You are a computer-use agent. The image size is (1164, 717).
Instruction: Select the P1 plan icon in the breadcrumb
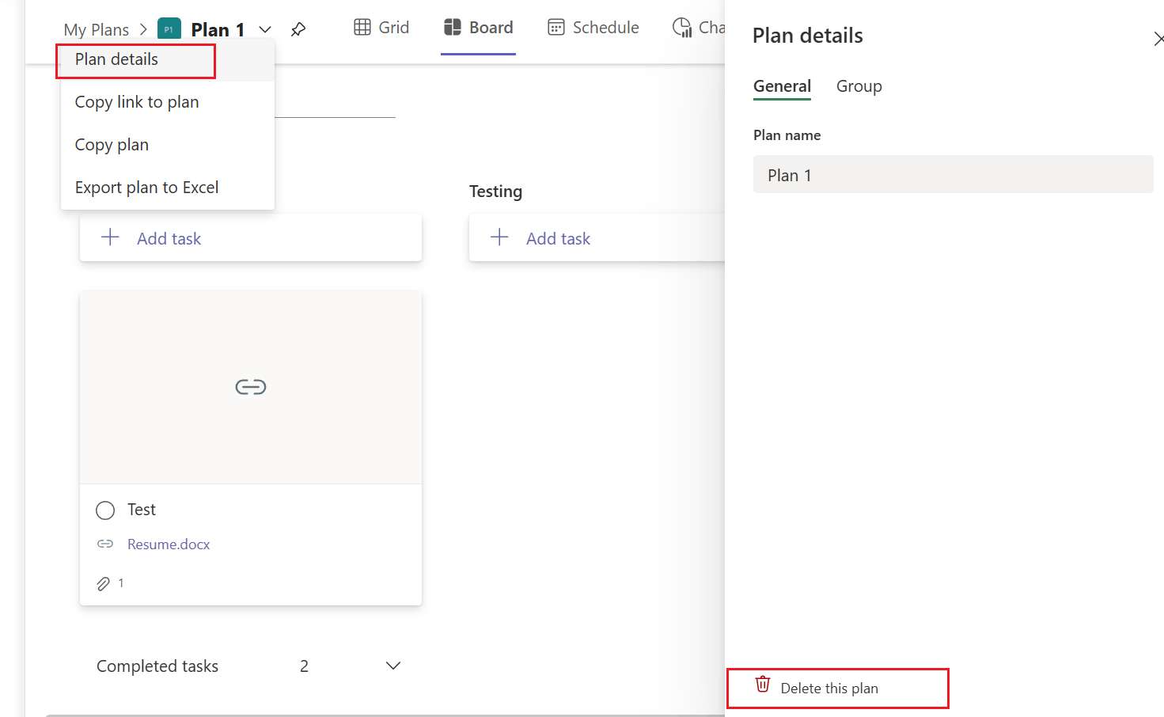tap(169, 28)
